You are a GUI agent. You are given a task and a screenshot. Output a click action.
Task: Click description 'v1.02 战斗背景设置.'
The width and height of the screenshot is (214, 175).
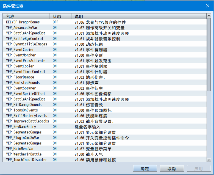click(x=94, y=121)
